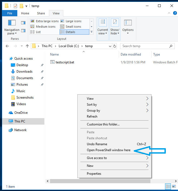This screenshot has width=178, height=191.
Task: Expand the Layout gallery more arrow
Action: [91, 32]
